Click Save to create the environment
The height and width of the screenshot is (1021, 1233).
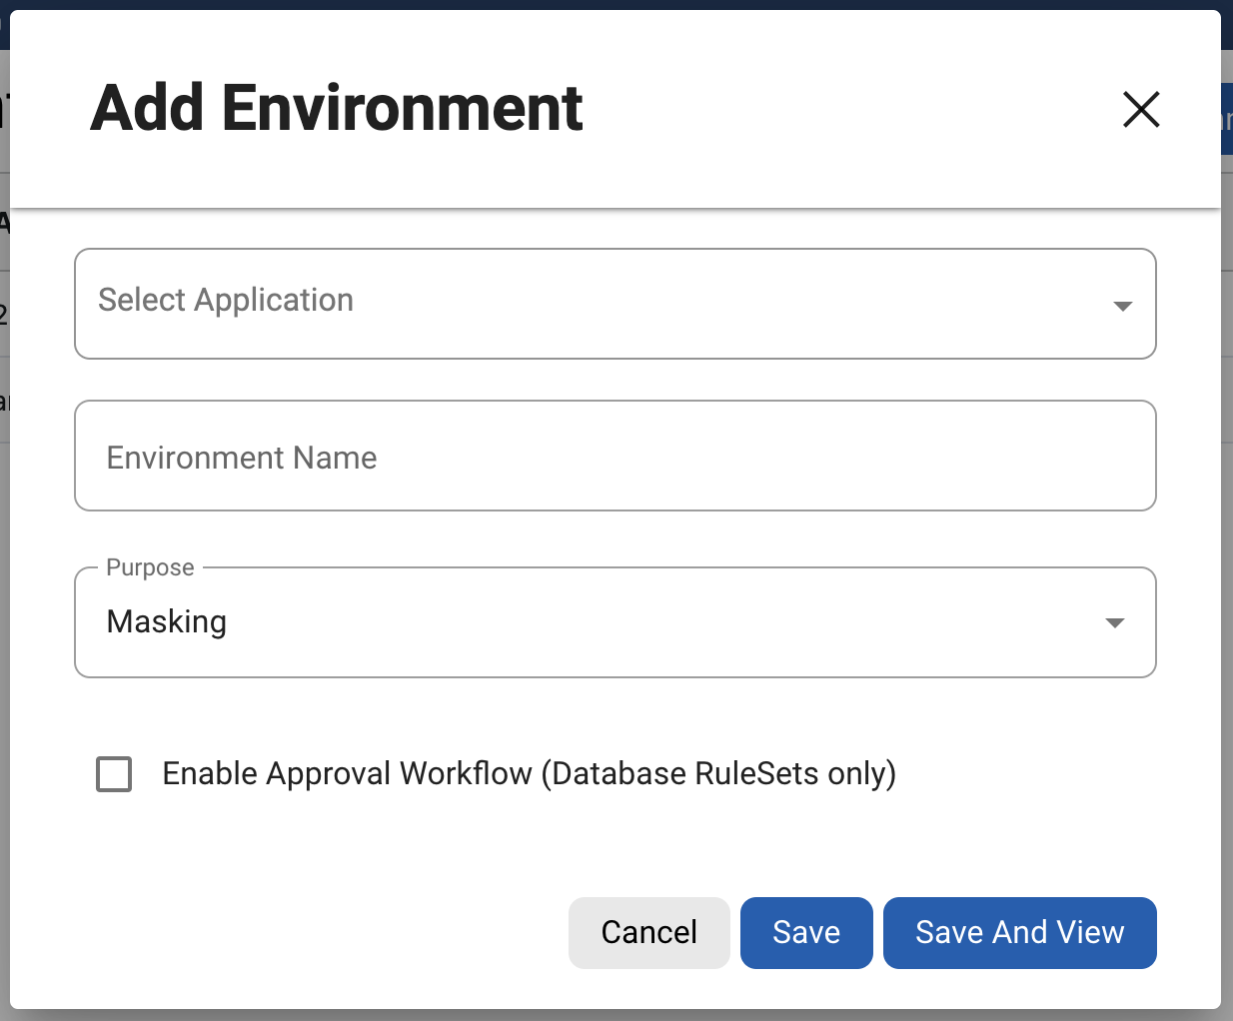click(x=806, y=932)
